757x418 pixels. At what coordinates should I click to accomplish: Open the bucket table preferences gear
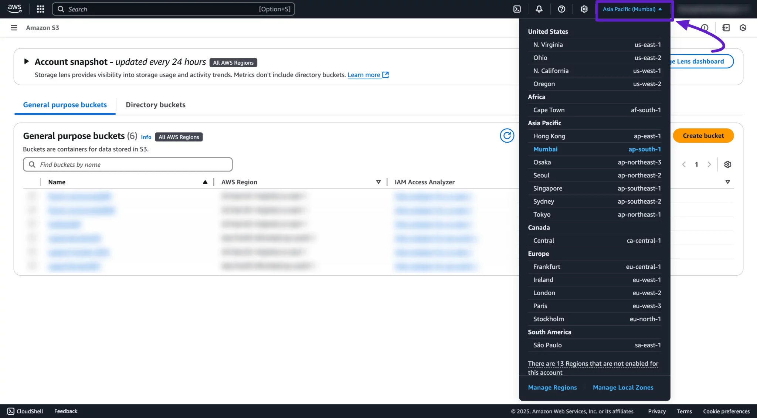point(727,164)
